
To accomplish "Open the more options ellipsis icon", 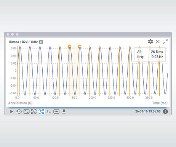I will pos(56,111).
